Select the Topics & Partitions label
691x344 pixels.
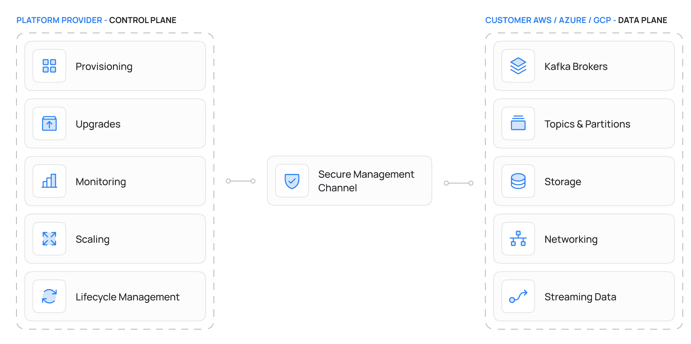[x=587, y=124]
